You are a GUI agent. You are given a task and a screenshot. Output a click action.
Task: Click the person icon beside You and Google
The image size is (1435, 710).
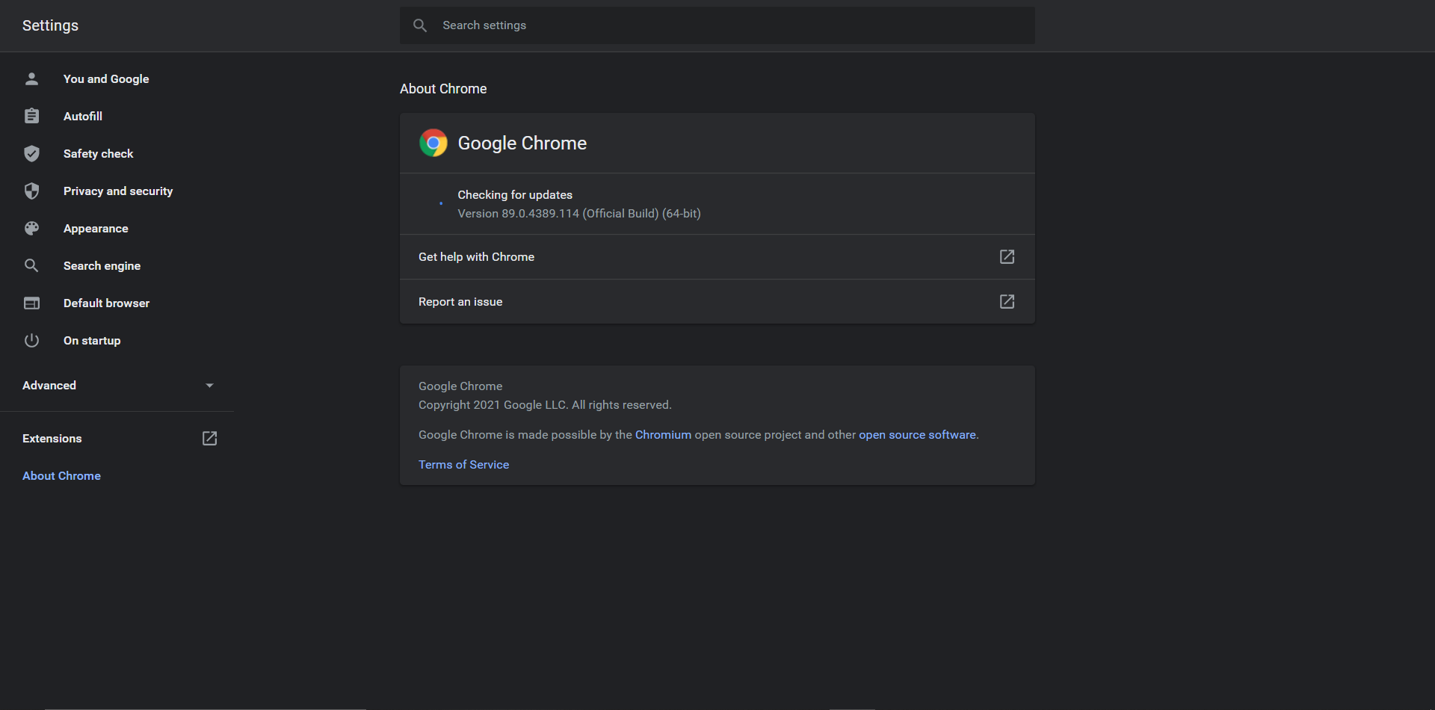pos(31,78)
